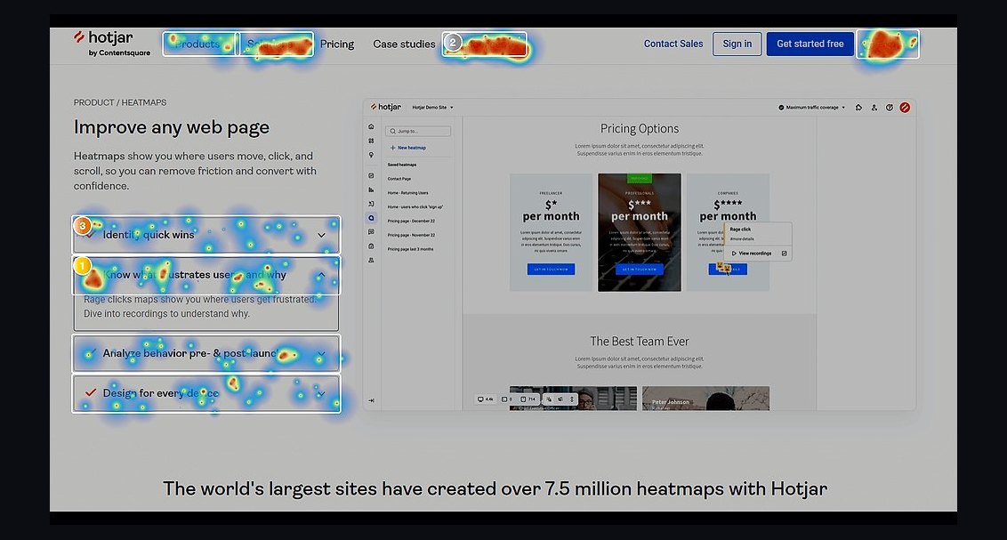The width and height of the screenshot is (1007, 540).
Task: Open the saved heatmap 'Home - Returning Users'
Action: [x=407, y=193]
